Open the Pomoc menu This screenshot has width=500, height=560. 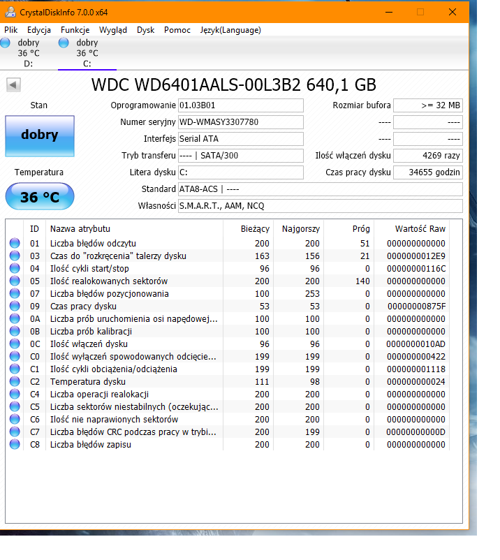[x=177, y=30]
